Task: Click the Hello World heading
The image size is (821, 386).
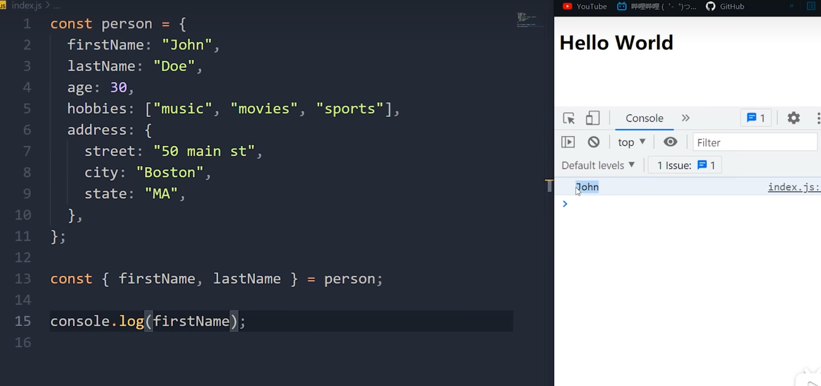Action: [x=616, y=43]
